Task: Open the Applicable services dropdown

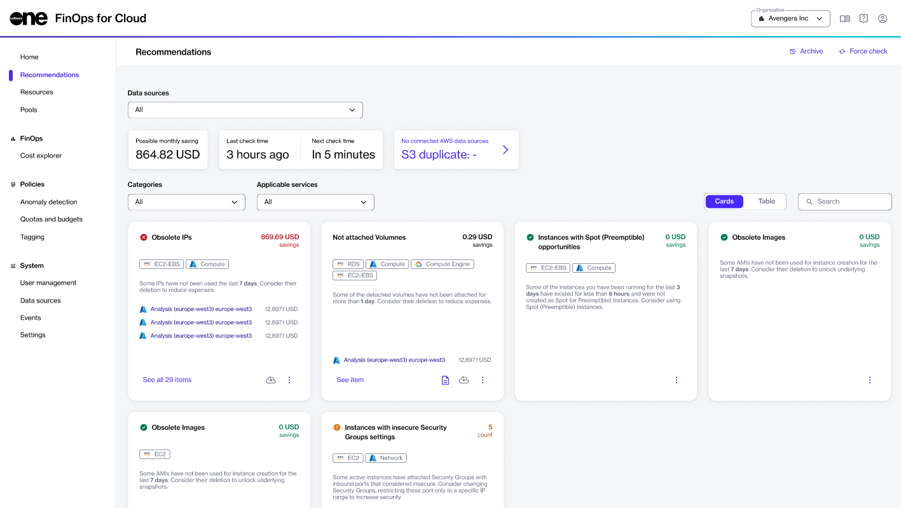Action: click(315, 202)
